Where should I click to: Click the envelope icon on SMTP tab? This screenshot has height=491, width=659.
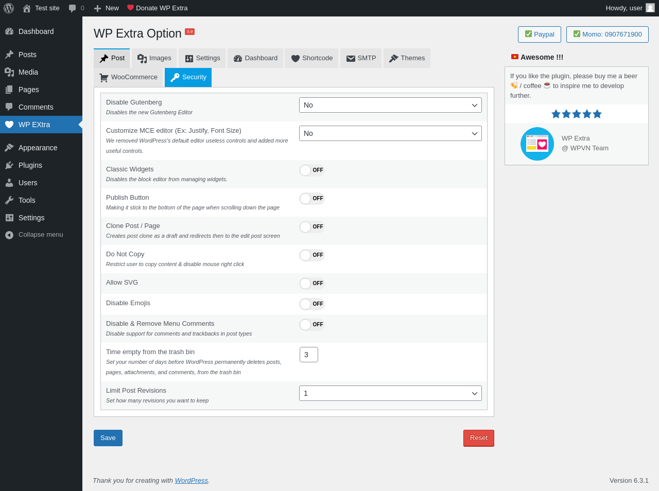(x=351, y=59)
